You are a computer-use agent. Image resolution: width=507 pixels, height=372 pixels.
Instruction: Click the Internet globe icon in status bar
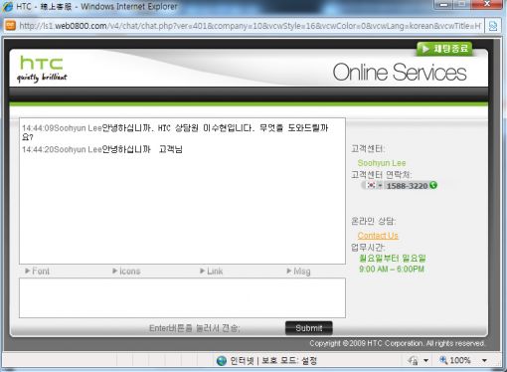(222, 361)
